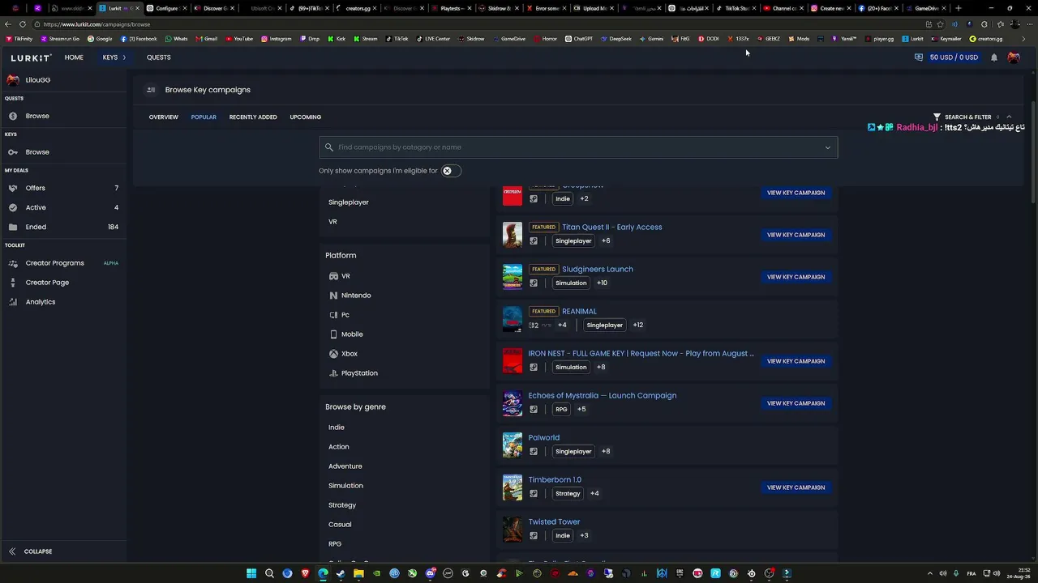Click the 50 USD / 0 USD balance

(x=954, y=57)
